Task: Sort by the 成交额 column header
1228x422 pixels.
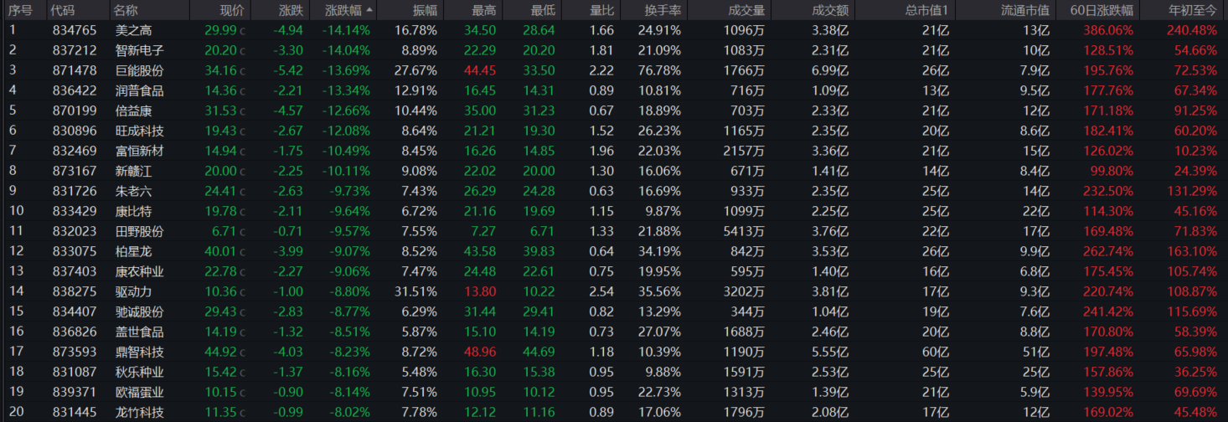Action: pyautogui.click(x=830, y=10)
